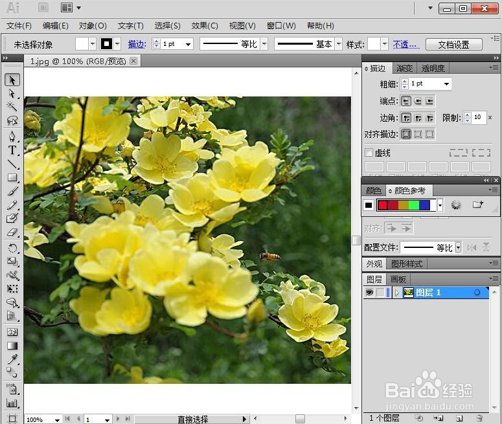The width and height of the screenshot is (502, 424).
Task: Choose the round cap endpoint option
Action: pyautogui.click(x=418, y=102)
